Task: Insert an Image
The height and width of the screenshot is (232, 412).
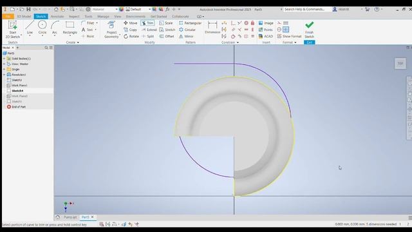Action: coord(266,23)
